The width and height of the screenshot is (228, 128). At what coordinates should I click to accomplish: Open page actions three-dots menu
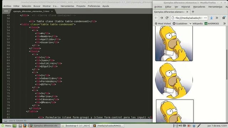pyautogui.click(x=205, y=18)
